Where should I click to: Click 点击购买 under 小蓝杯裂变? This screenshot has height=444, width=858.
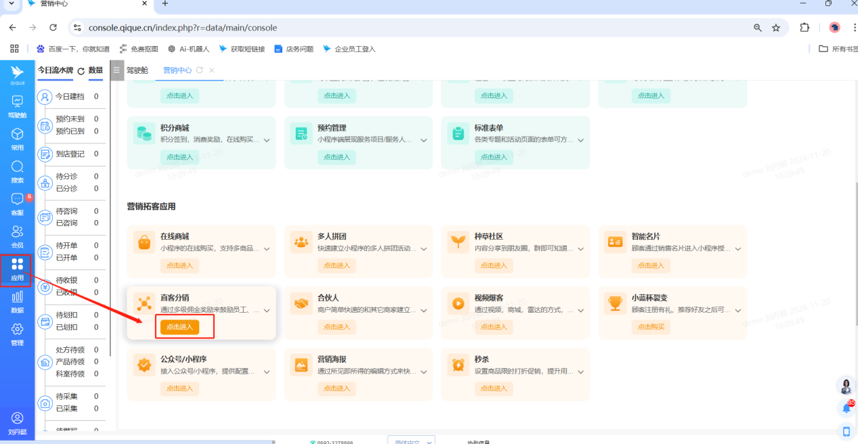tap(651, 327)
